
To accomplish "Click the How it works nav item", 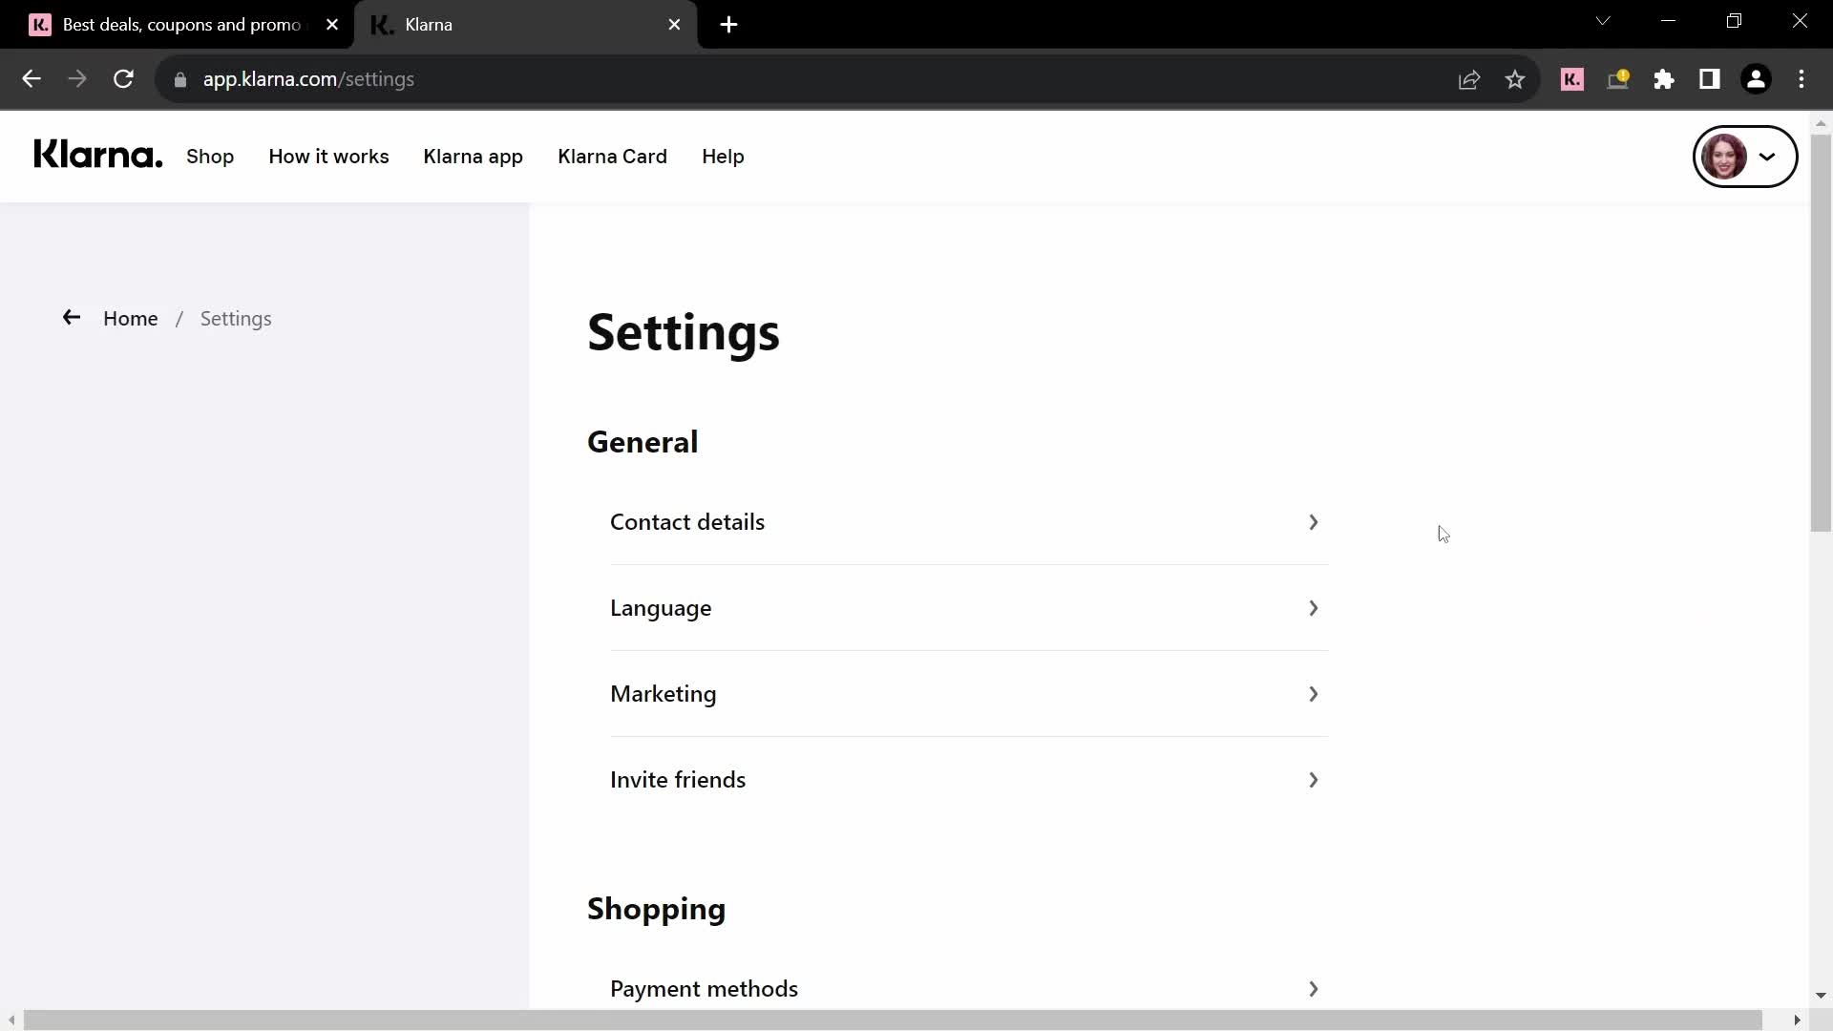I will (x=328, y=157).
